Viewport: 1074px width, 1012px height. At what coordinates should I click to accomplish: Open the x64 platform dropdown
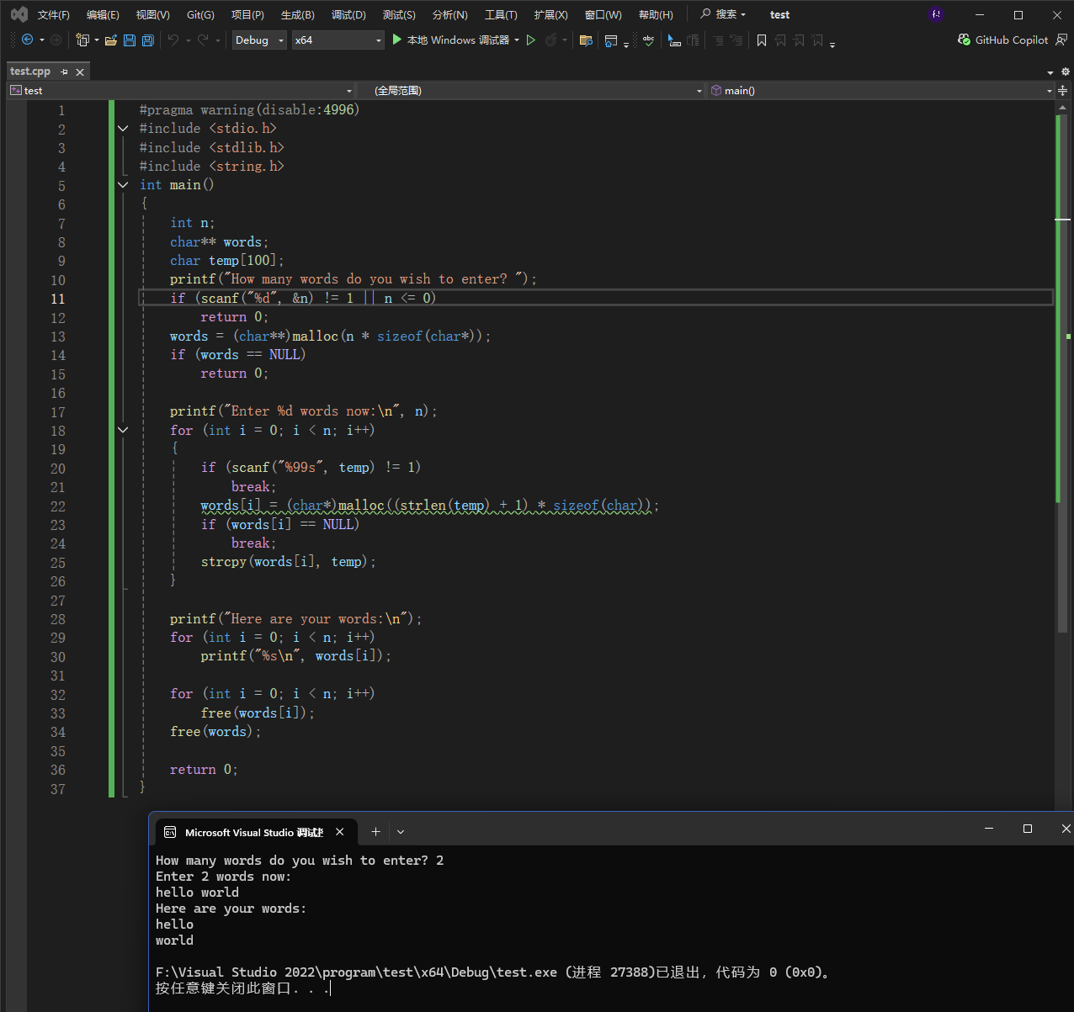click(338, 40)
